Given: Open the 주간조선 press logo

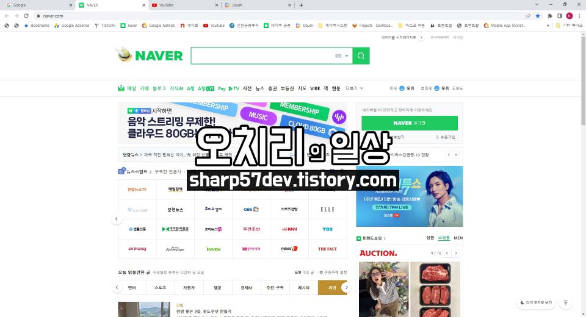Looking at the screenshot, I should click(x=251, y=229).
